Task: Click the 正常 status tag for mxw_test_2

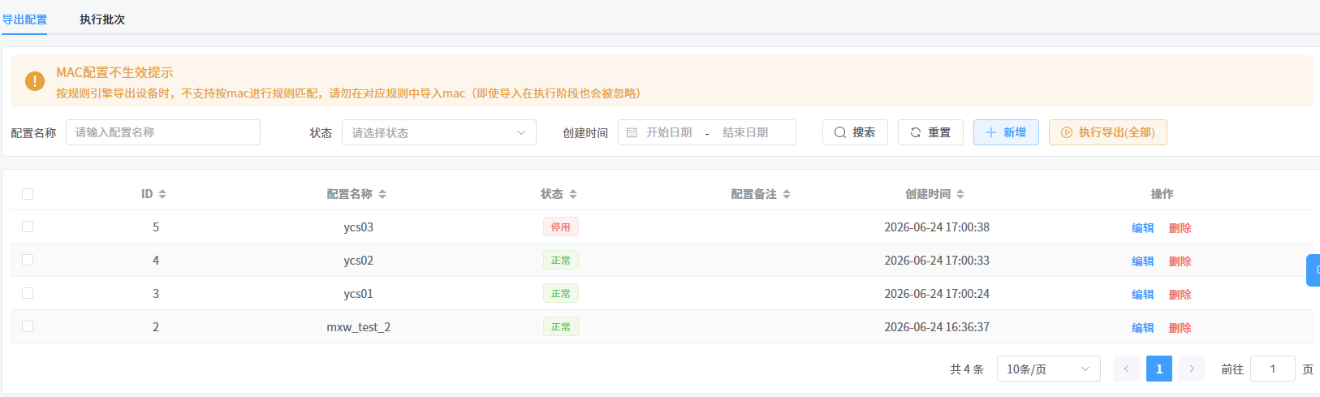Action: 561,327
